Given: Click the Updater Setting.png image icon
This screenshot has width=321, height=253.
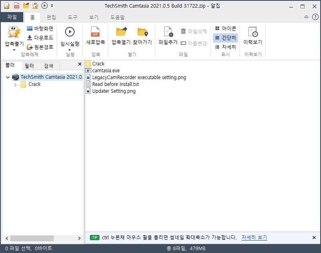Looking at the screenshot, I should [88, 91].
